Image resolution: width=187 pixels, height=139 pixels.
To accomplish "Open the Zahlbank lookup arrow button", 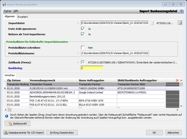I will tap(83, 62).
